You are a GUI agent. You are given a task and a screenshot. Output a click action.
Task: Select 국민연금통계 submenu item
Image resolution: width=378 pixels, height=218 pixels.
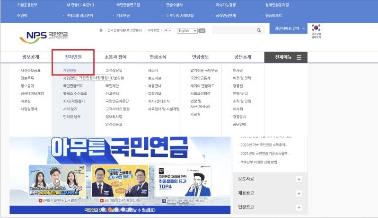pos(200,78)
